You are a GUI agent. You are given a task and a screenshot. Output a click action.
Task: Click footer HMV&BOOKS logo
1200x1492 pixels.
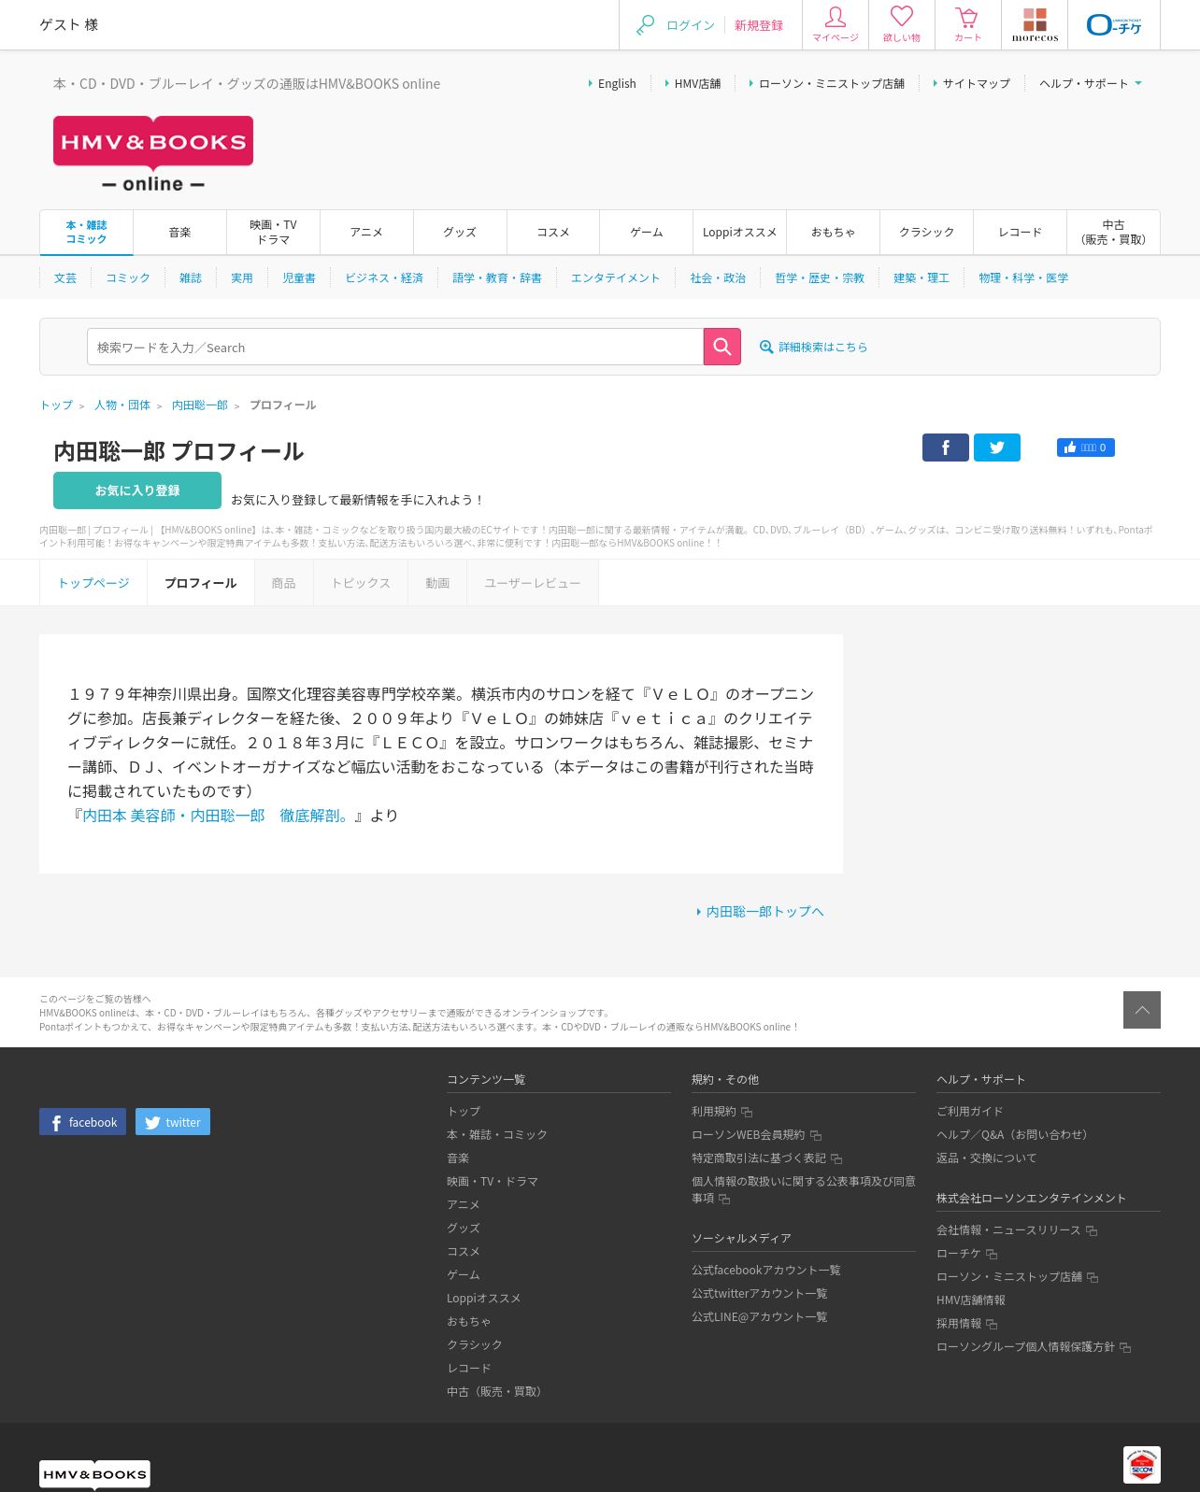pos(94,1474)
